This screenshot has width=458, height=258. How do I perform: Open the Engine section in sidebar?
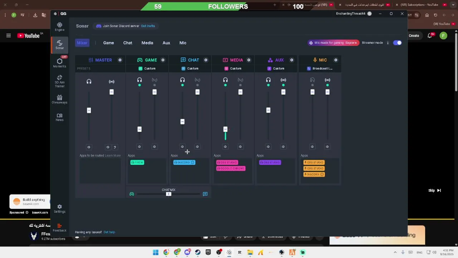[59, 27]
